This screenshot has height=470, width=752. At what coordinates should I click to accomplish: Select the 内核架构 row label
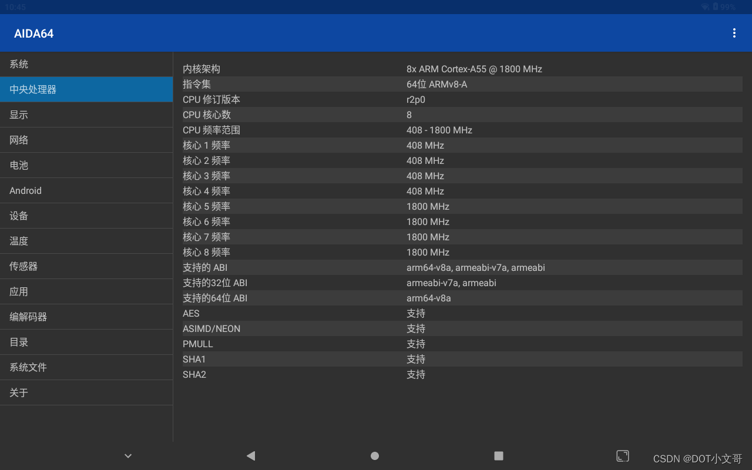point(202,69)
